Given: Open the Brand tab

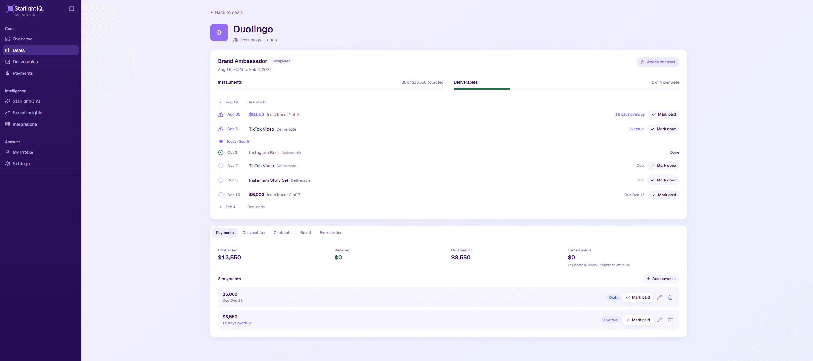Looking at the screenshot, I should click(306, 233).
